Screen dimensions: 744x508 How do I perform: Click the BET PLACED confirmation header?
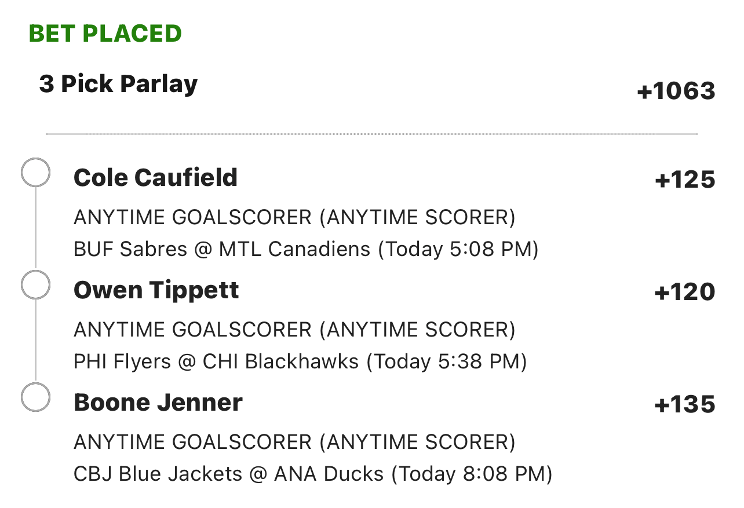click(105, 34)
